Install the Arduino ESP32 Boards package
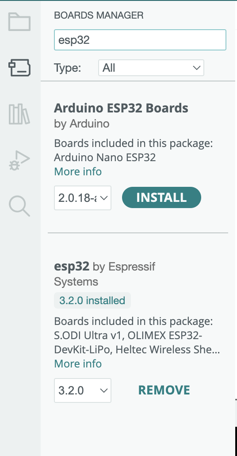 161,197
